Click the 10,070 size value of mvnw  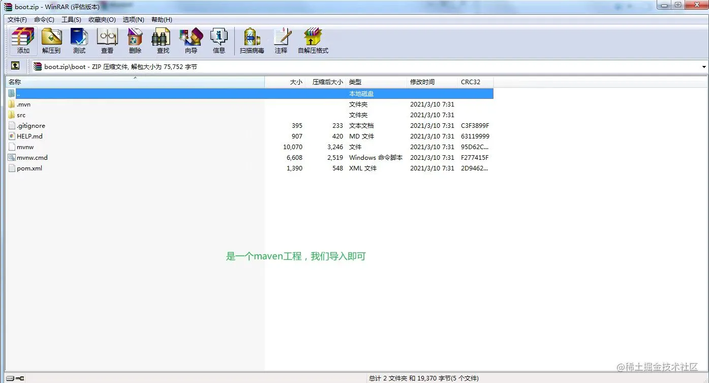click(x=293, y=147)
